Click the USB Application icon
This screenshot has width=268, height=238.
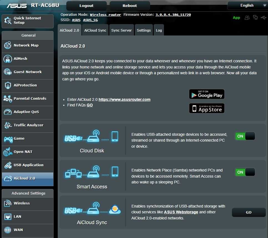point(8,165)
